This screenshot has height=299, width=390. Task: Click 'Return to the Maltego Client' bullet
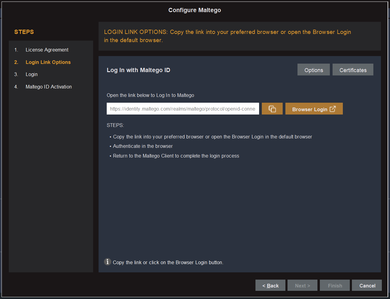(x=176, y=156)
